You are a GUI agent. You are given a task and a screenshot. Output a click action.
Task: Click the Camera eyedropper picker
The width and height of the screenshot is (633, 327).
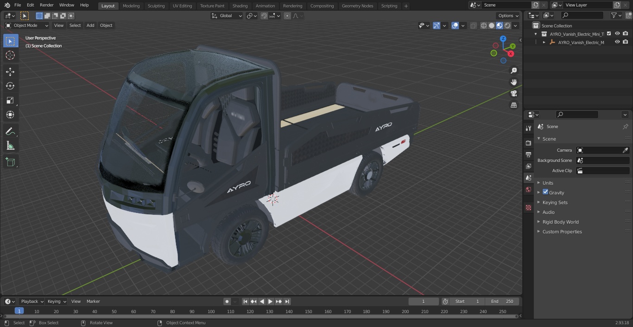pos(625,150)
